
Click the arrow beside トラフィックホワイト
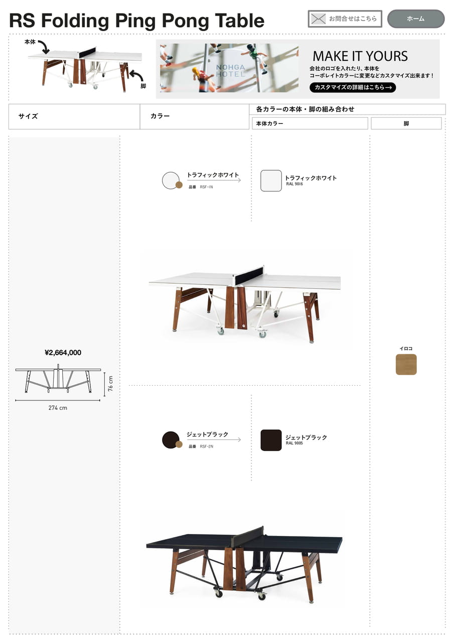tap(214, 180)
